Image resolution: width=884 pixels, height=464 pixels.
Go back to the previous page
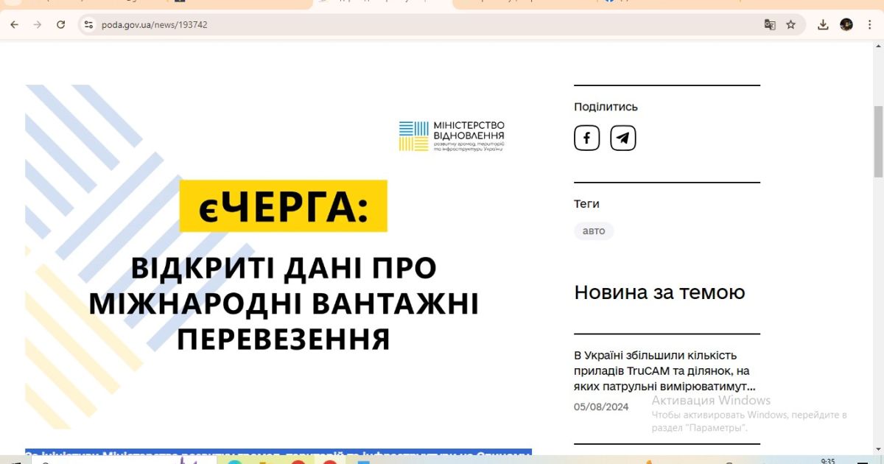pos(14,24)
